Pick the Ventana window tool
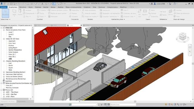Image resolution: width=194 pixels, height=109 pixels. pyautogui.click(x=27, y=10)
